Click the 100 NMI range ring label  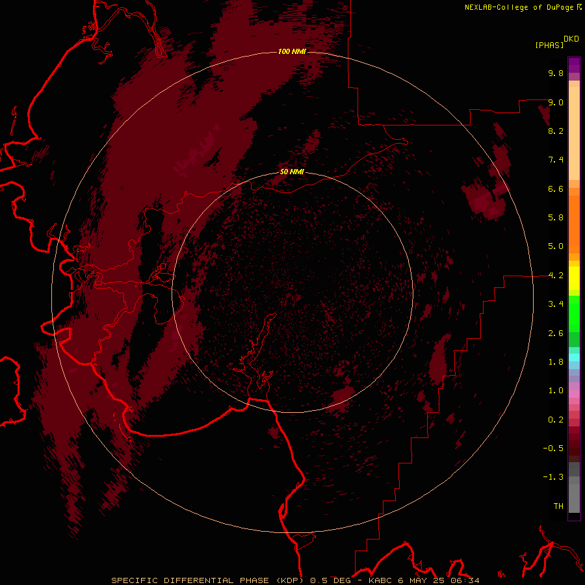tap(292, 51)
